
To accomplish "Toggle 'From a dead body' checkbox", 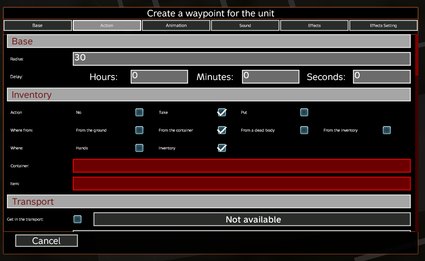I will 304,130.
